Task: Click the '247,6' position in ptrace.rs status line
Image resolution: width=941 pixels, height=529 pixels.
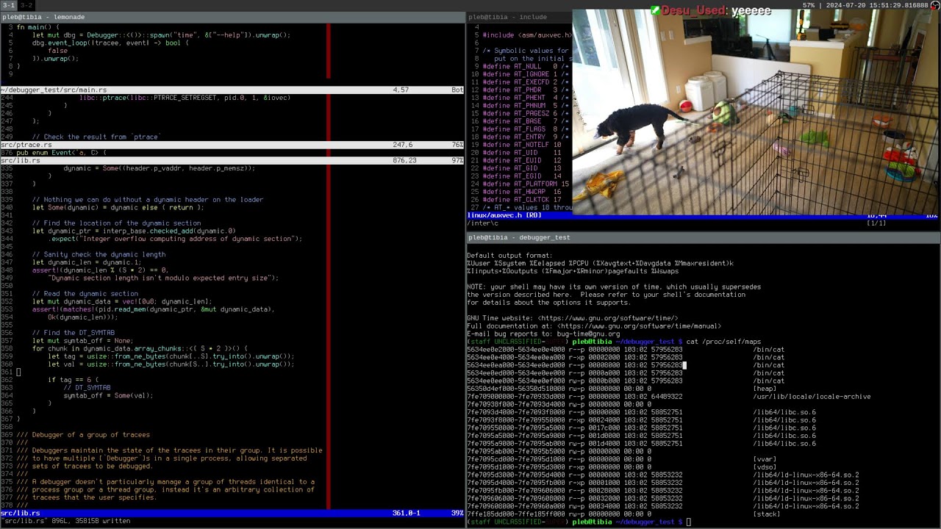Action: pos(402,145)
